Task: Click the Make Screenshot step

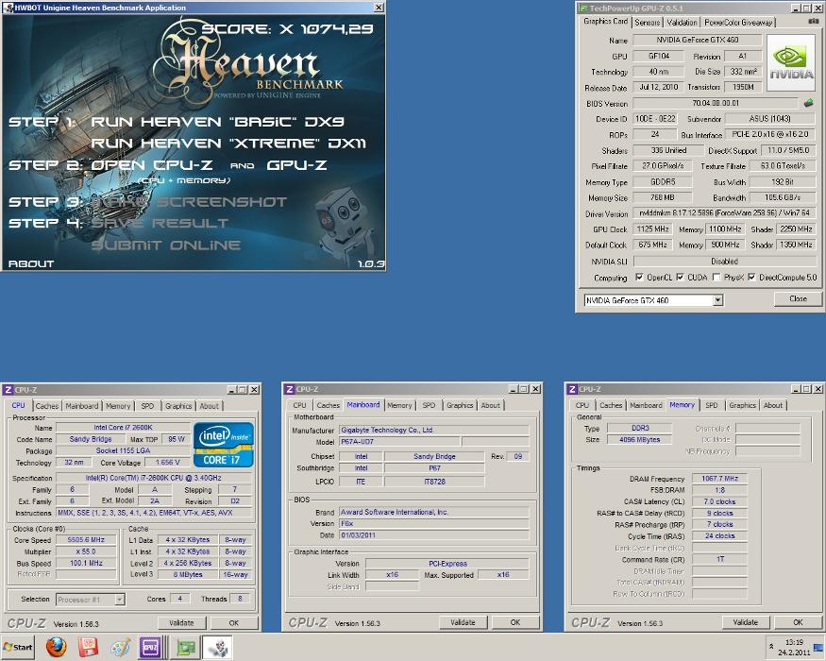Action: pyautogui.click(x=189, y=202)
